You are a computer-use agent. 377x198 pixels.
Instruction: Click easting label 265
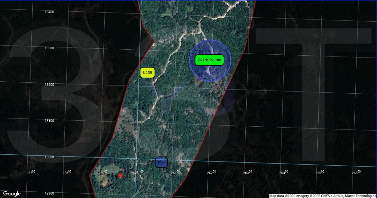[x=320, y=173]
